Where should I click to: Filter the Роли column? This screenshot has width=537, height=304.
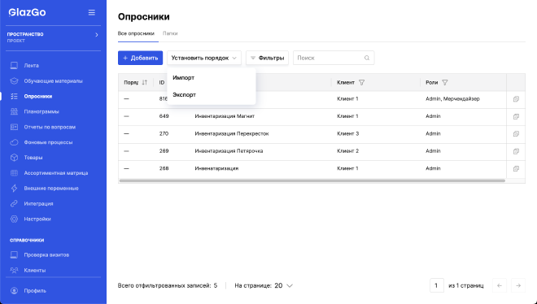click(444, 82)
